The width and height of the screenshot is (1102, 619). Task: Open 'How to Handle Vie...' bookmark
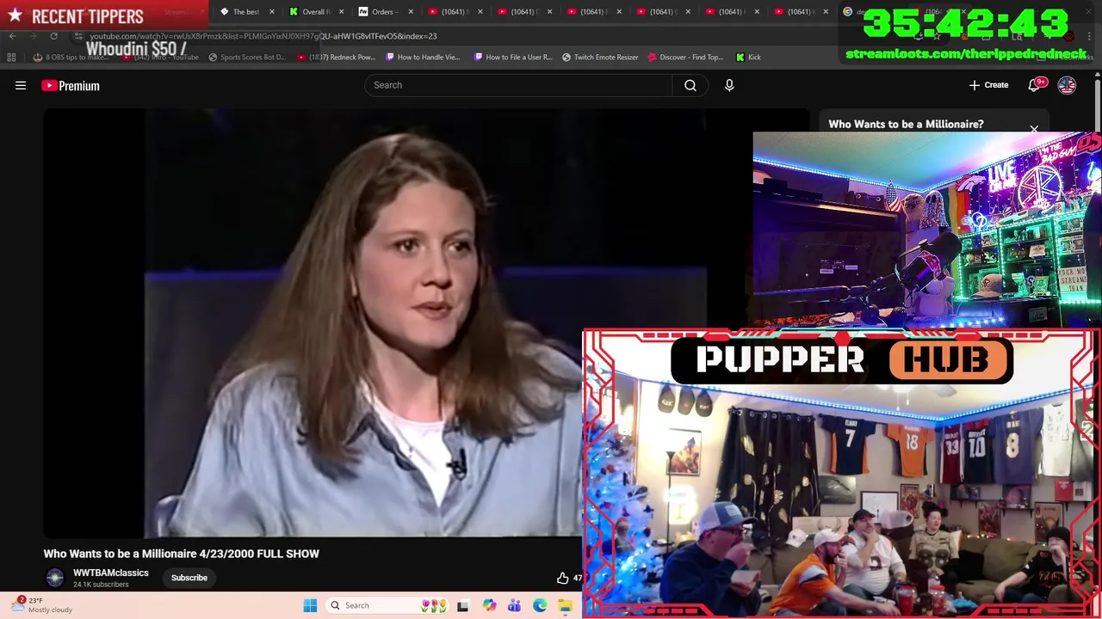(x=423, y=57)
